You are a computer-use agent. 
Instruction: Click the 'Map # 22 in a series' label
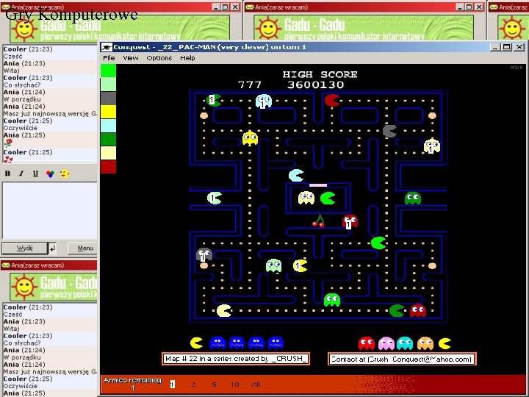click(236, 359)
